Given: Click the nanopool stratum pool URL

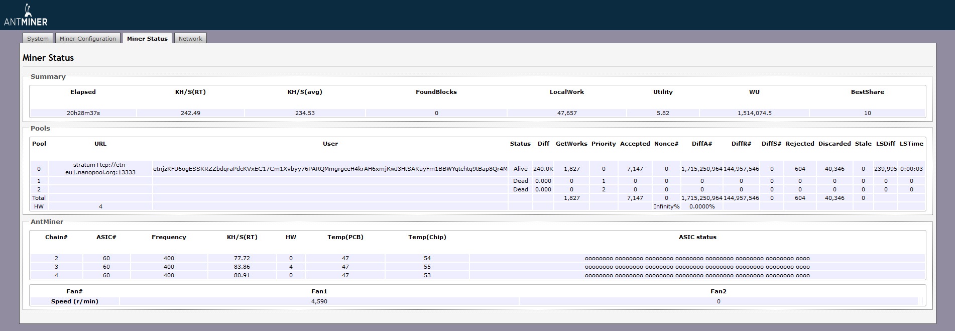Looking at the screenshot, I should point(100,168).
